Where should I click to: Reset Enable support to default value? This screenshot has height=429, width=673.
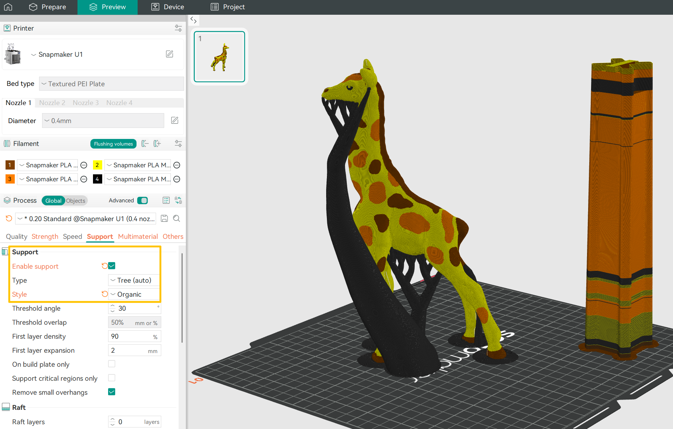coord(104,266)
